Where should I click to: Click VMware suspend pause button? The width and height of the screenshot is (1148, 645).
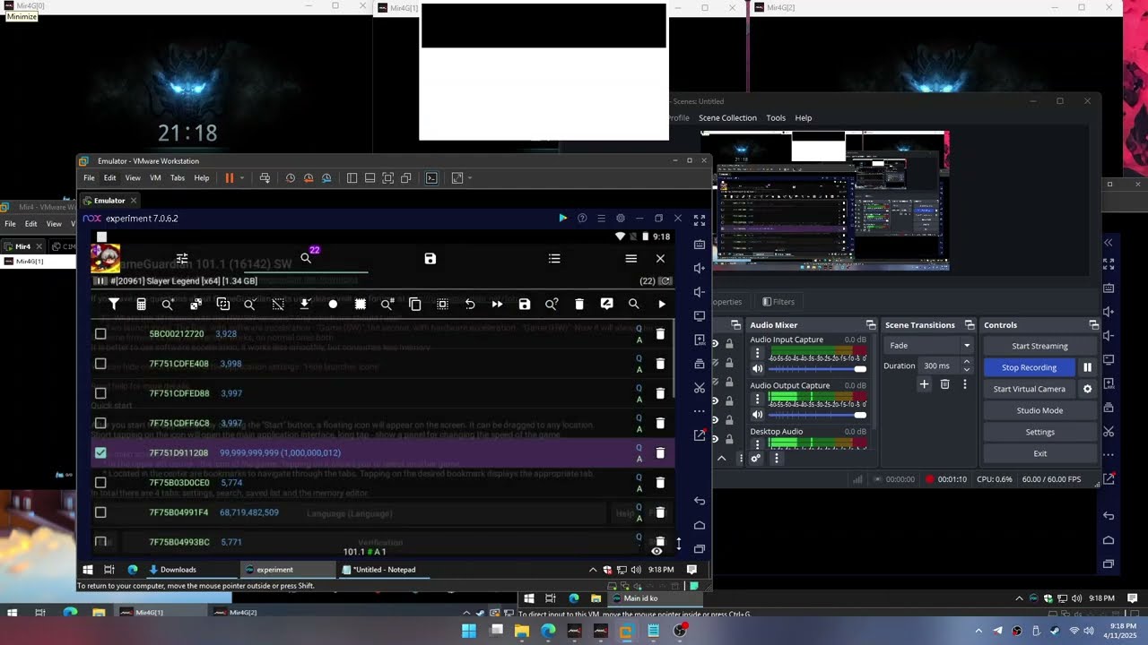point(230,177)
